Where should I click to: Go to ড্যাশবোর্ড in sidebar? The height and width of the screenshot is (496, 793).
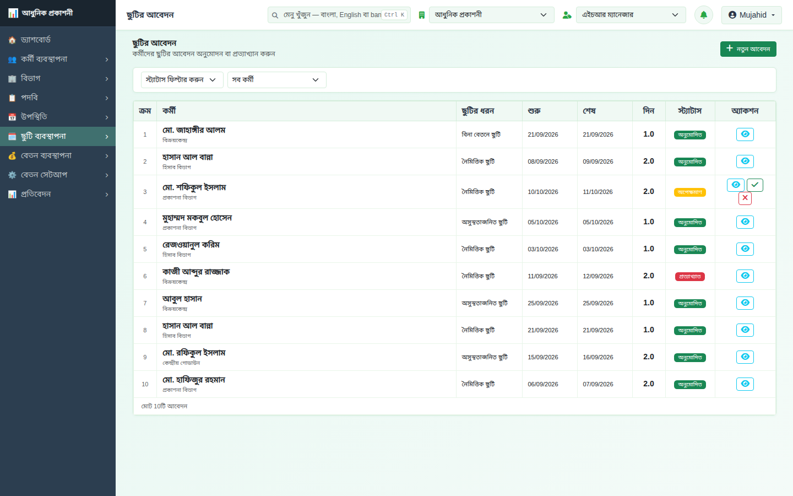[58, 40]
